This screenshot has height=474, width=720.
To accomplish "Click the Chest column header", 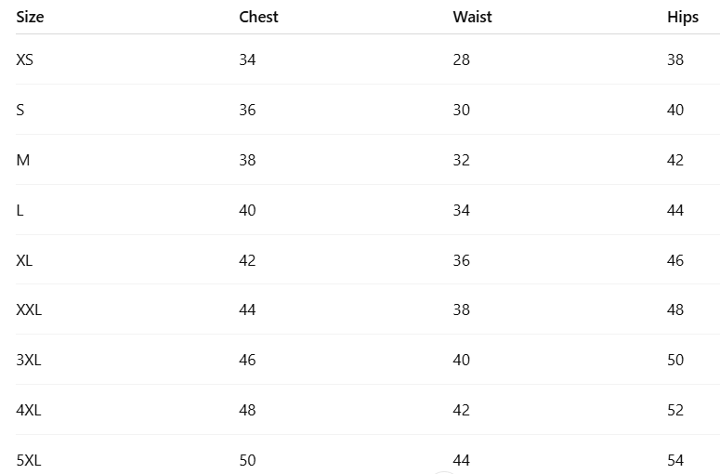I will click(x=258, y=17).
